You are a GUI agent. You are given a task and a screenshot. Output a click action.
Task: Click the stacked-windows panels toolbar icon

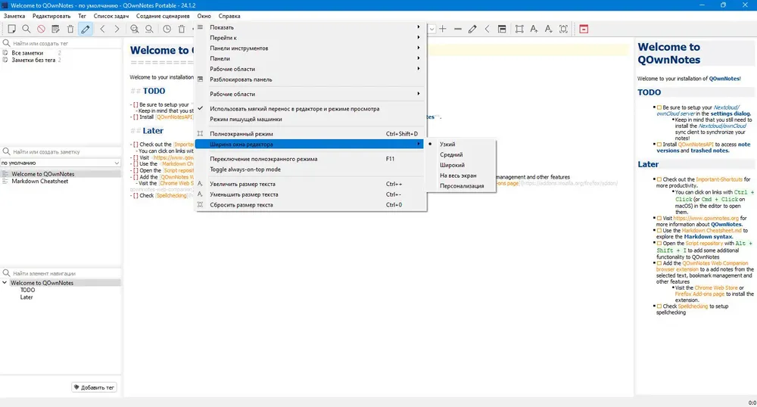[x=502, y=29]
